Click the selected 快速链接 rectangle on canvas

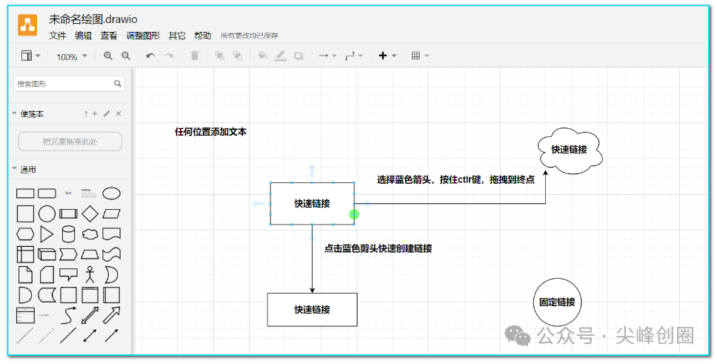312,203
